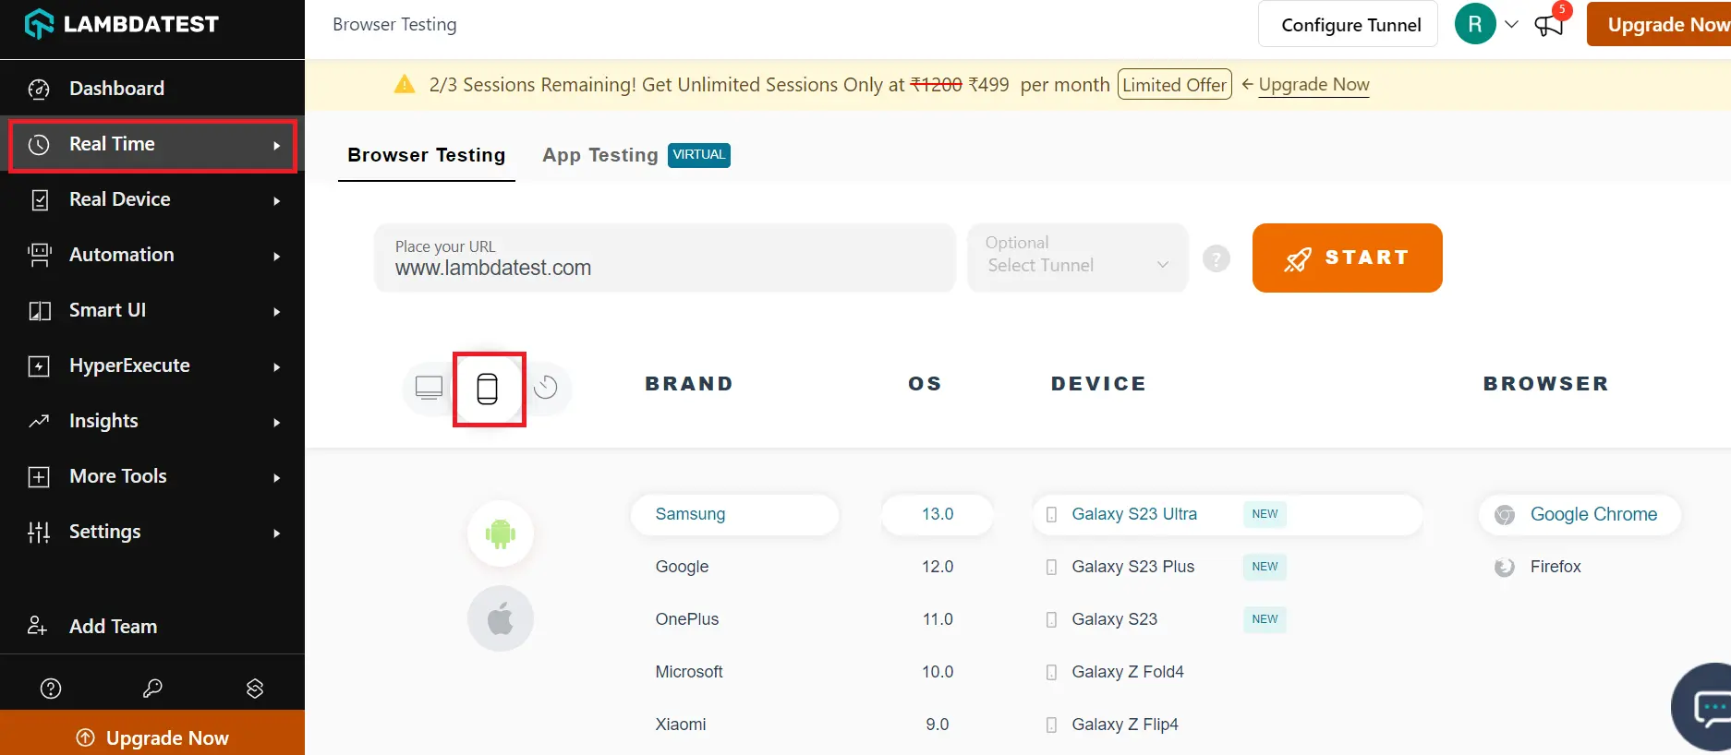Expand the user profile dropdown arrow

click(1511, 24)
